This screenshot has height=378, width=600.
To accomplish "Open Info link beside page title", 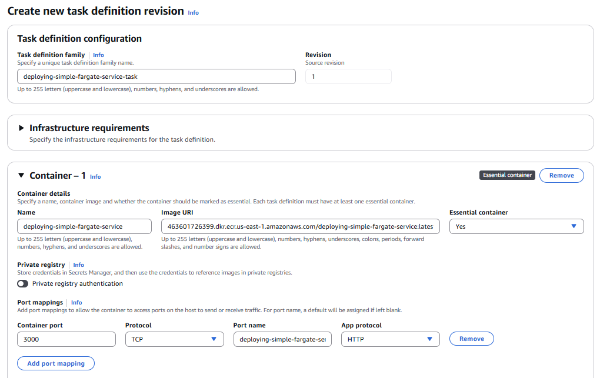I will [194, 12].
